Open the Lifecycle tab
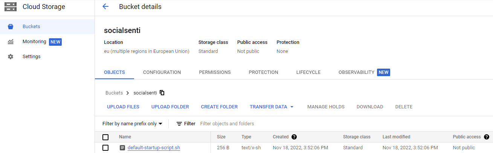 308,72
